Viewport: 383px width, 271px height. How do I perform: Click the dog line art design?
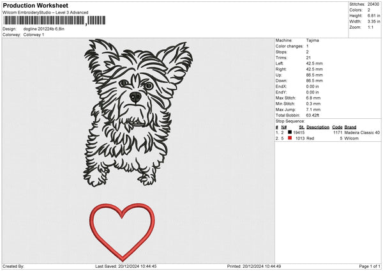[x=138, y=113]
